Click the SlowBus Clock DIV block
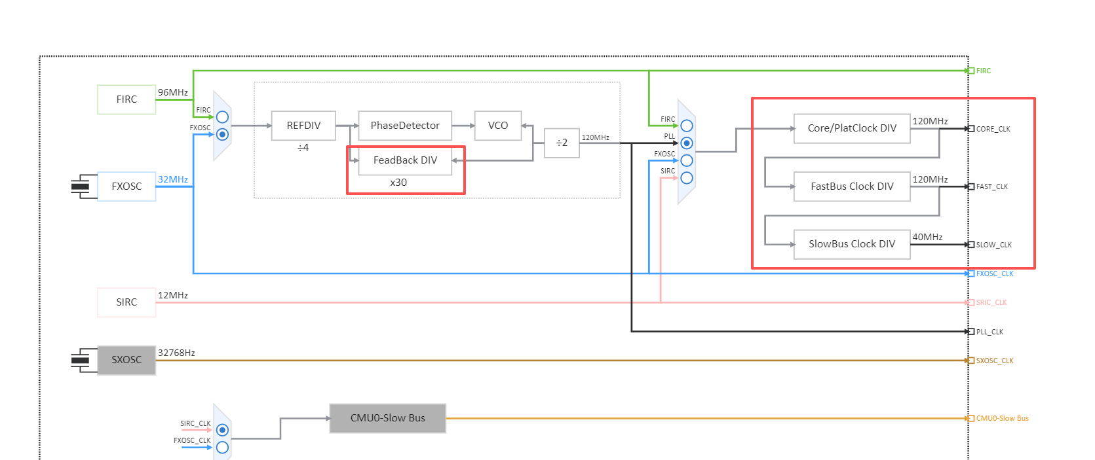Screen dimensions: 1095x460 pos(852,244)
